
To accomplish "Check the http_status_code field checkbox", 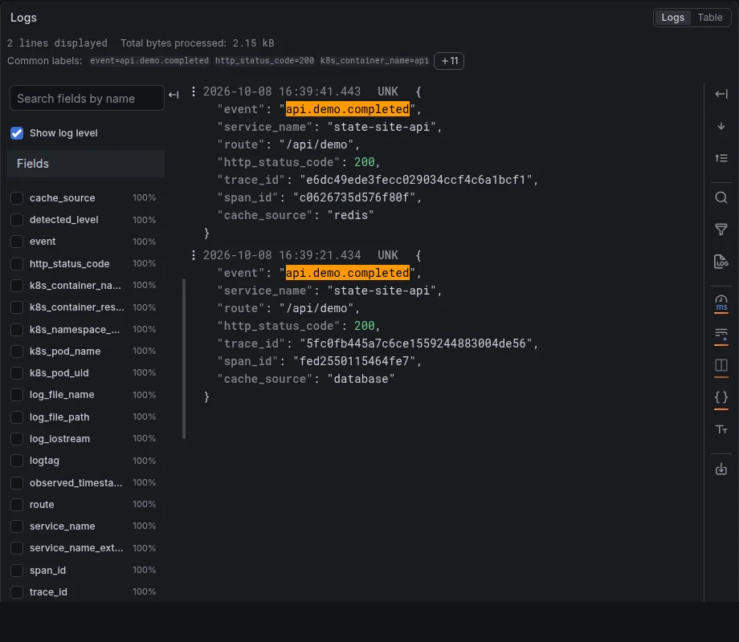I will pyautogui.click(x=17, y=264).
